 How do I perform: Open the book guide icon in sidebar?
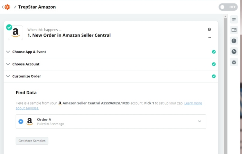click(x=234, y=30)
